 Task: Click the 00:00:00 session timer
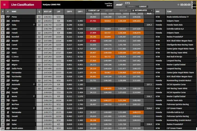pos(186,5)
